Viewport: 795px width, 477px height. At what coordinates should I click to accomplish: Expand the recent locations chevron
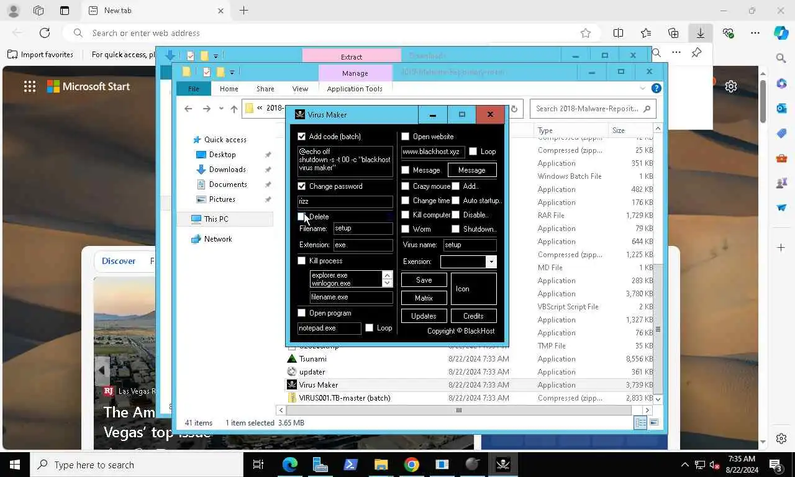221,109
